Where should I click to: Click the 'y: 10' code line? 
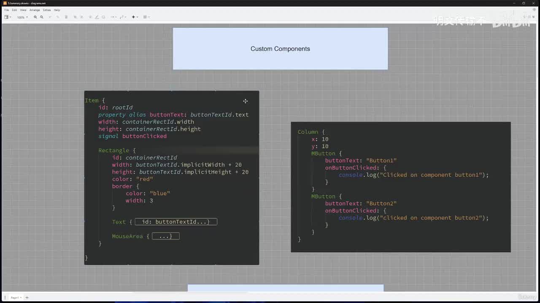coord(320,146)
